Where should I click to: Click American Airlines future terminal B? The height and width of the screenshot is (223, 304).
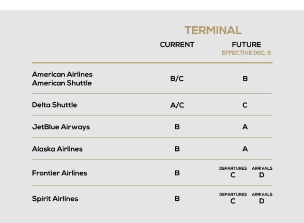click(x=245, y=79)
